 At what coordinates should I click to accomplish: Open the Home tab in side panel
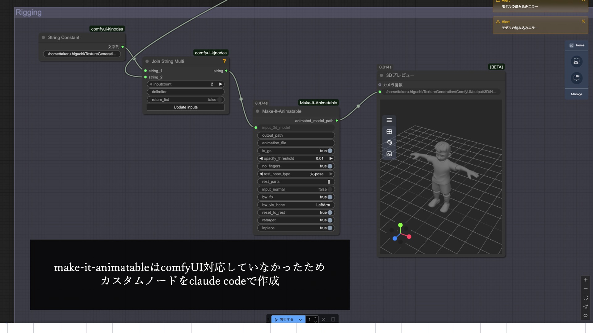[577, 45]
